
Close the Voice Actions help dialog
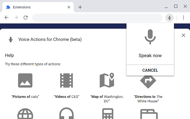click(183, 35)
